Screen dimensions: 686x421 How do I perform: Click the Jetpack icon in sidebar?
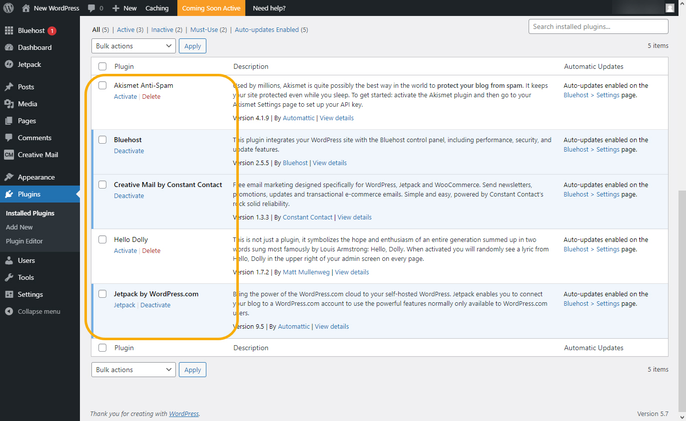pos(9,64)
